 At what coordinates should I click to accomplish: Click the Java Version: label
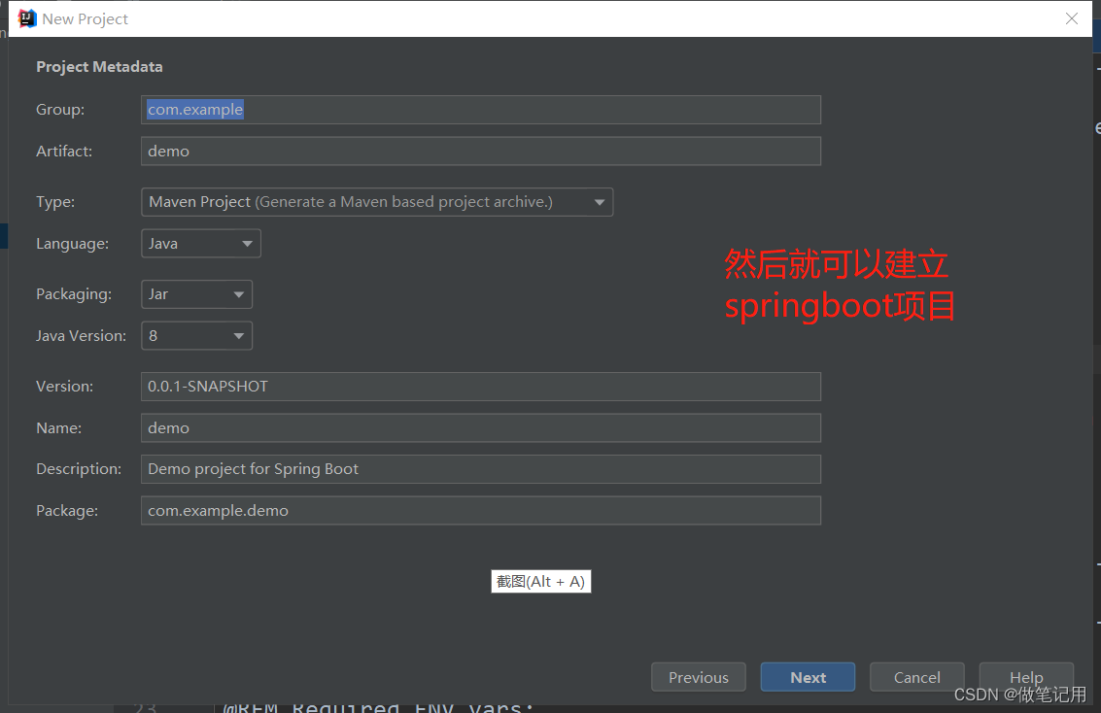(x=82, y=335)
